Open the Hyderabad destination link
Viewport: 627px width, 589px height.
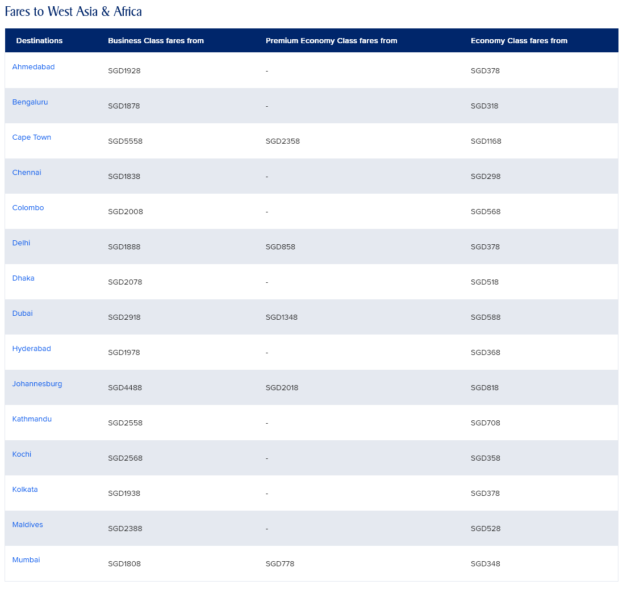point(32,349)
